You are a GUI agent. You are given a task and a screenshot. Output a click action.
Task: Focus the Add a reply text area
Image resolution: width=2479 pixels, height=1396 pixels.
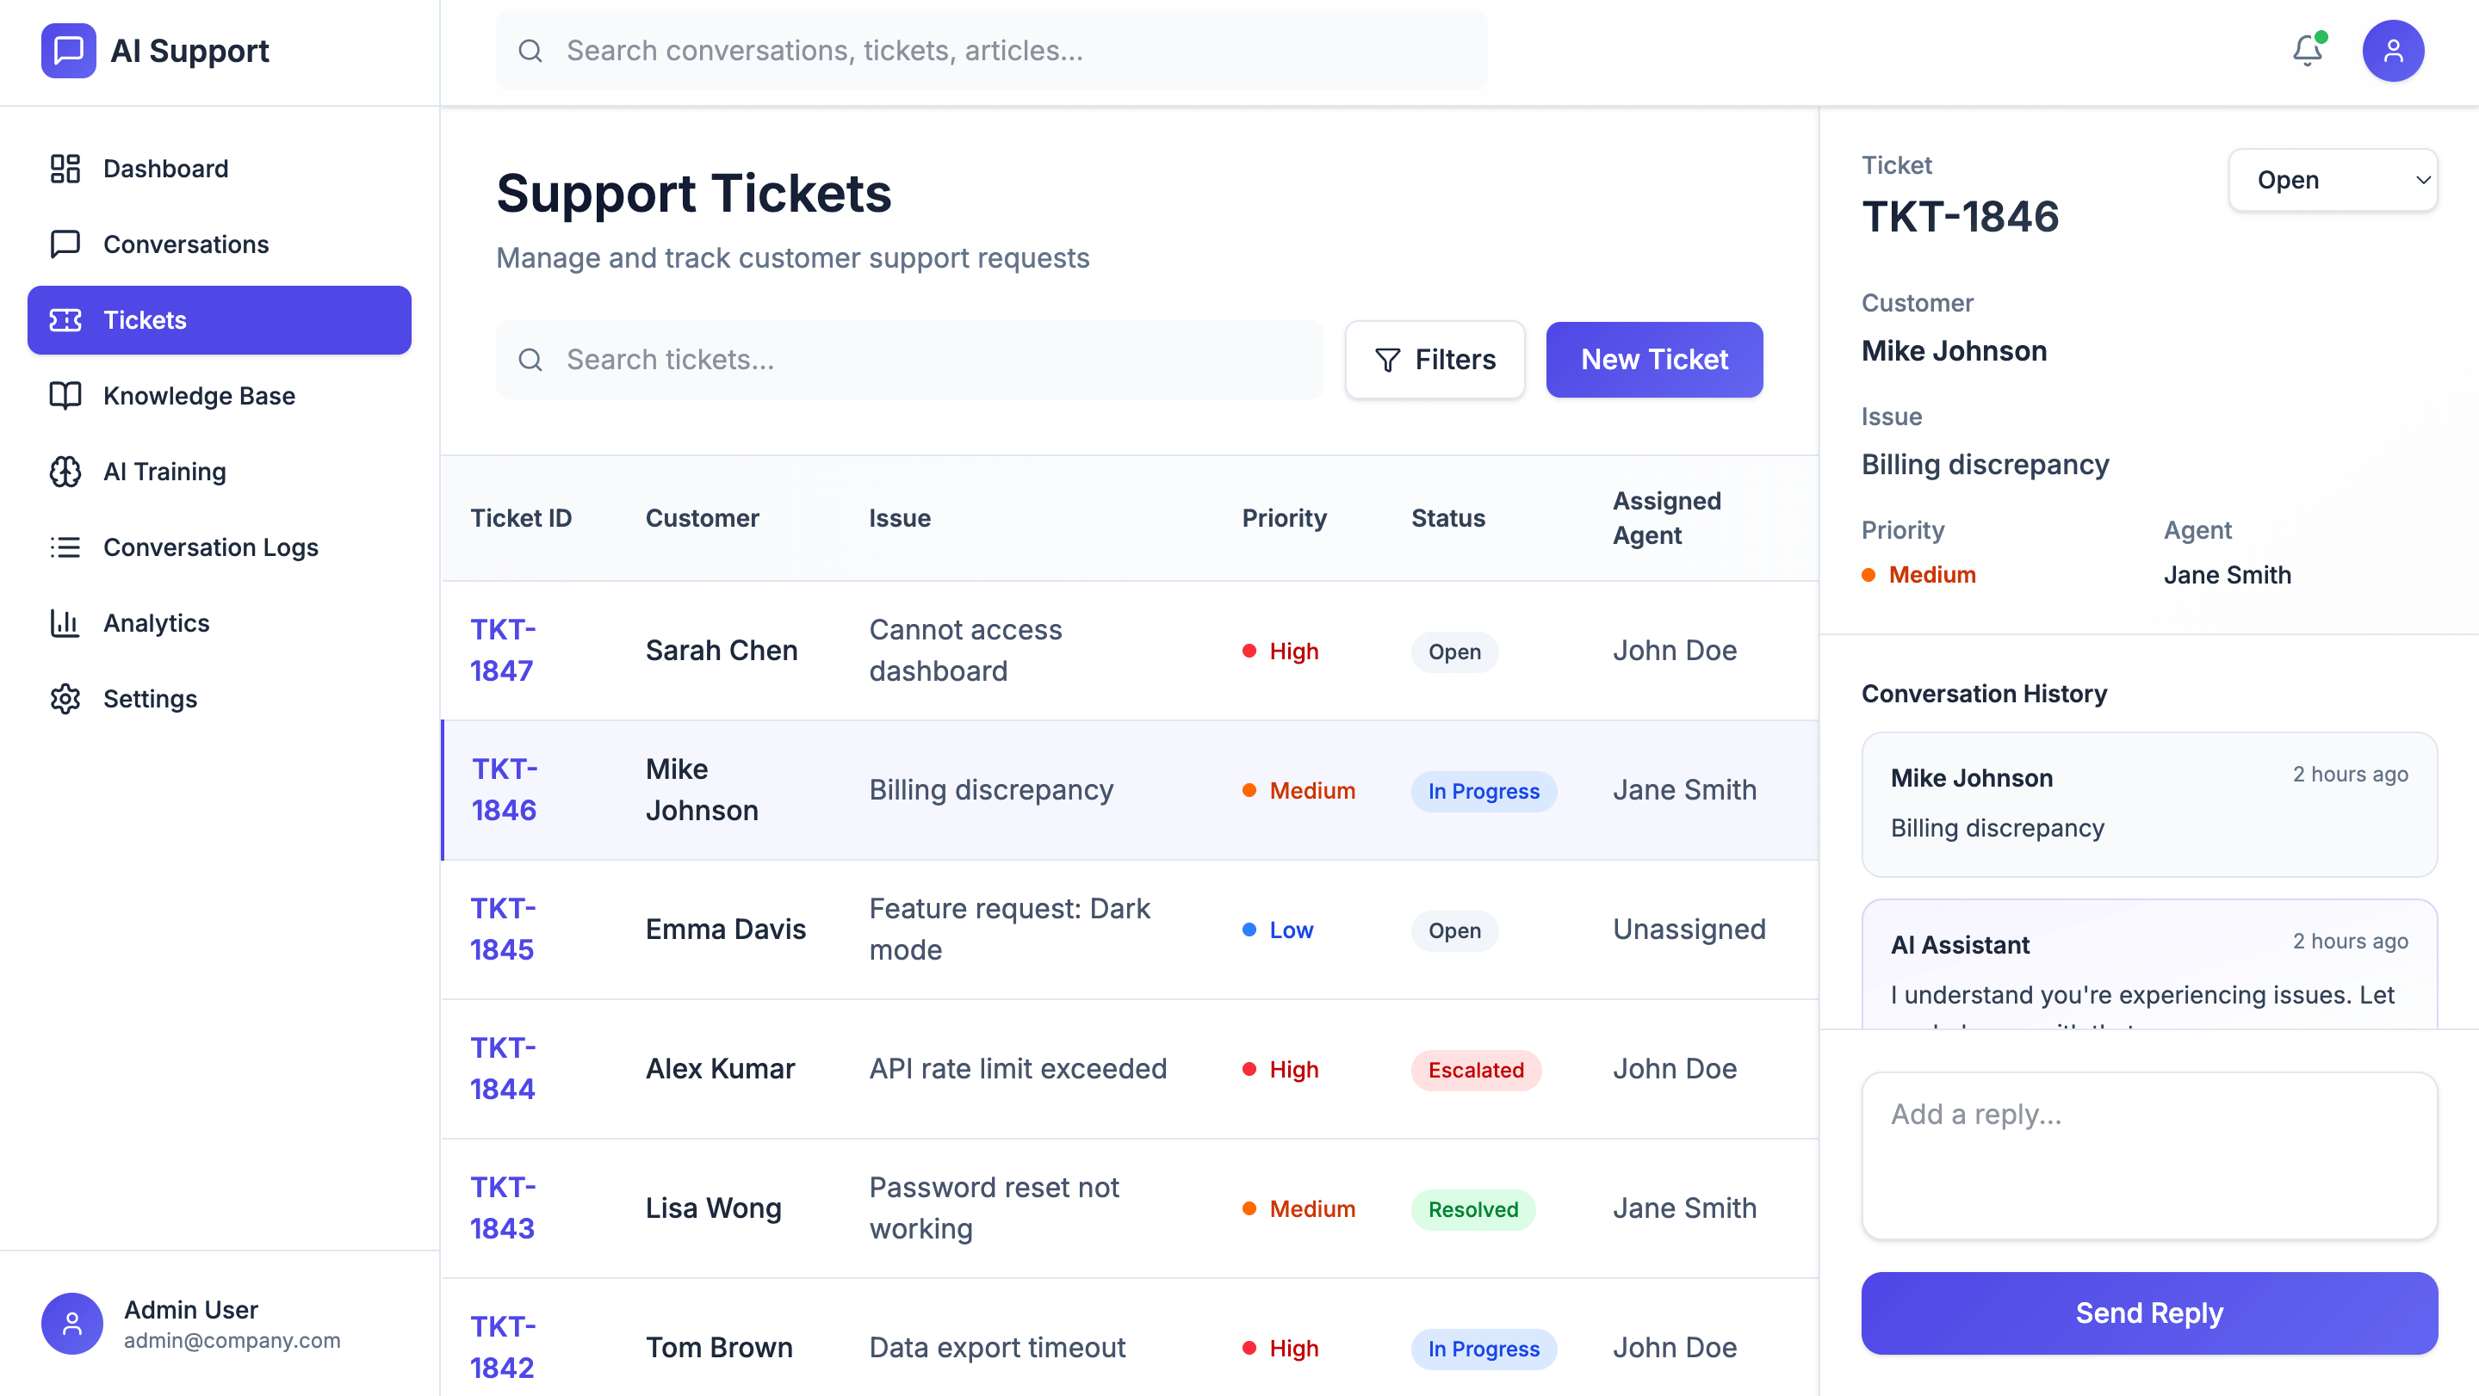click(2148, 1156)
